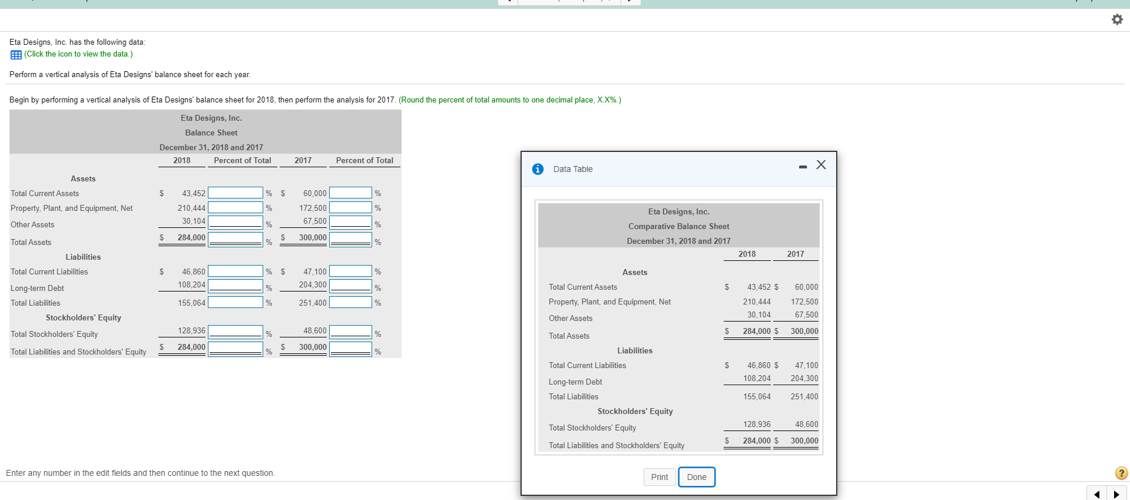This screenshot has height=500, width=1130.
Task: Go to previous question arrow
Action: pos(1096,494)
